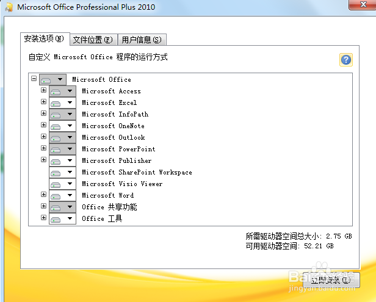The image size is (376, 302).
Task: Click the 自定义 Microsoft Office 程序的运行方式 heading
Action: [98, 57]
